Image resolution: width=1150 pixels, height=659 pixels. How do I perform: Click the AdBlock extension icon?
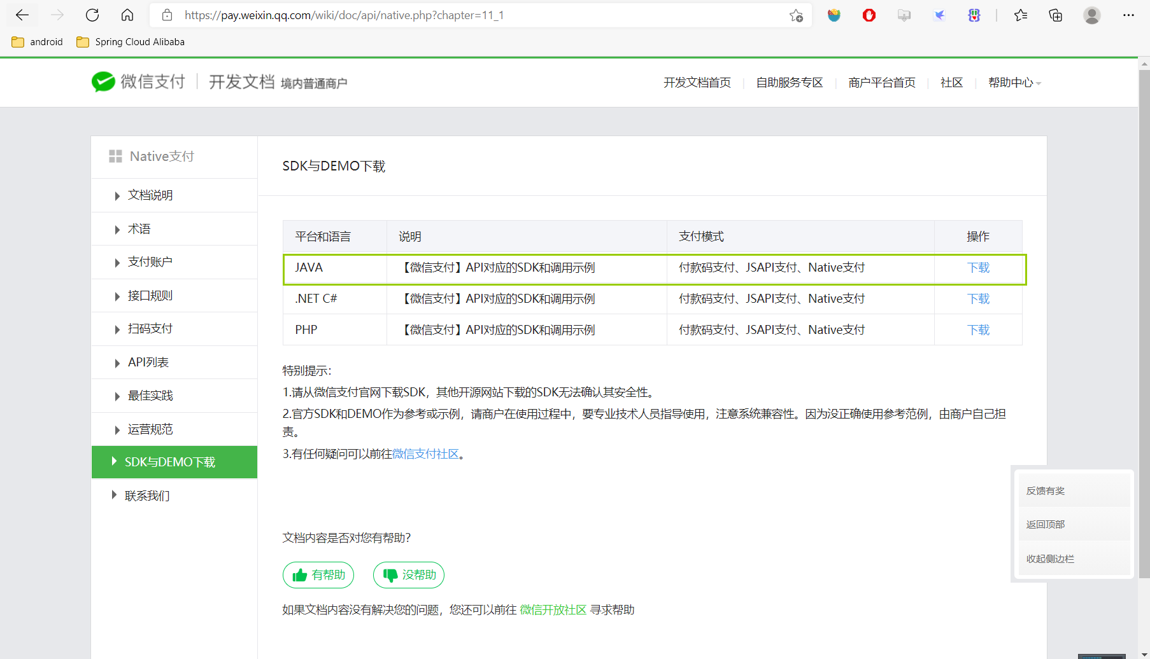869,15
